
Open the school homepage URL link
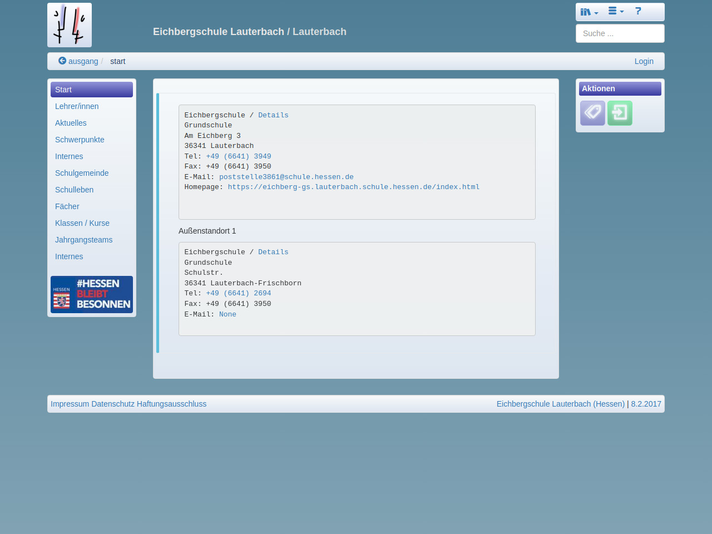[353, 187]
